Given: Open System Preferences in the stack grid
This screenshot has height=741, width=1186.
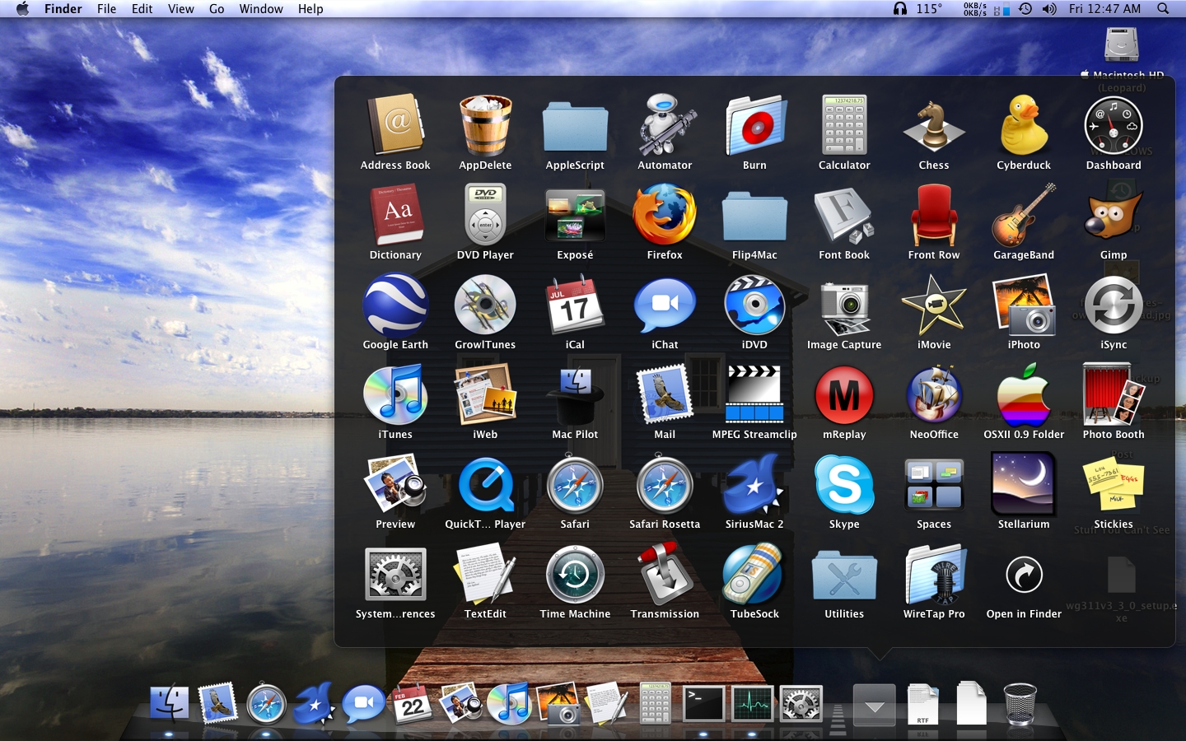Looking at the screenshot, I should (x=395, y=575).
